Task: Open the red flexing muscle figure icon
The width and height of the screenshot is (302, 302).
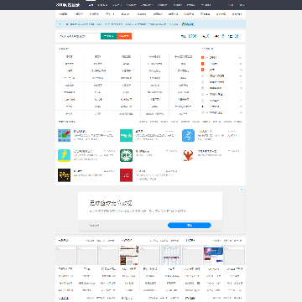Action: [x=188, y=155]
